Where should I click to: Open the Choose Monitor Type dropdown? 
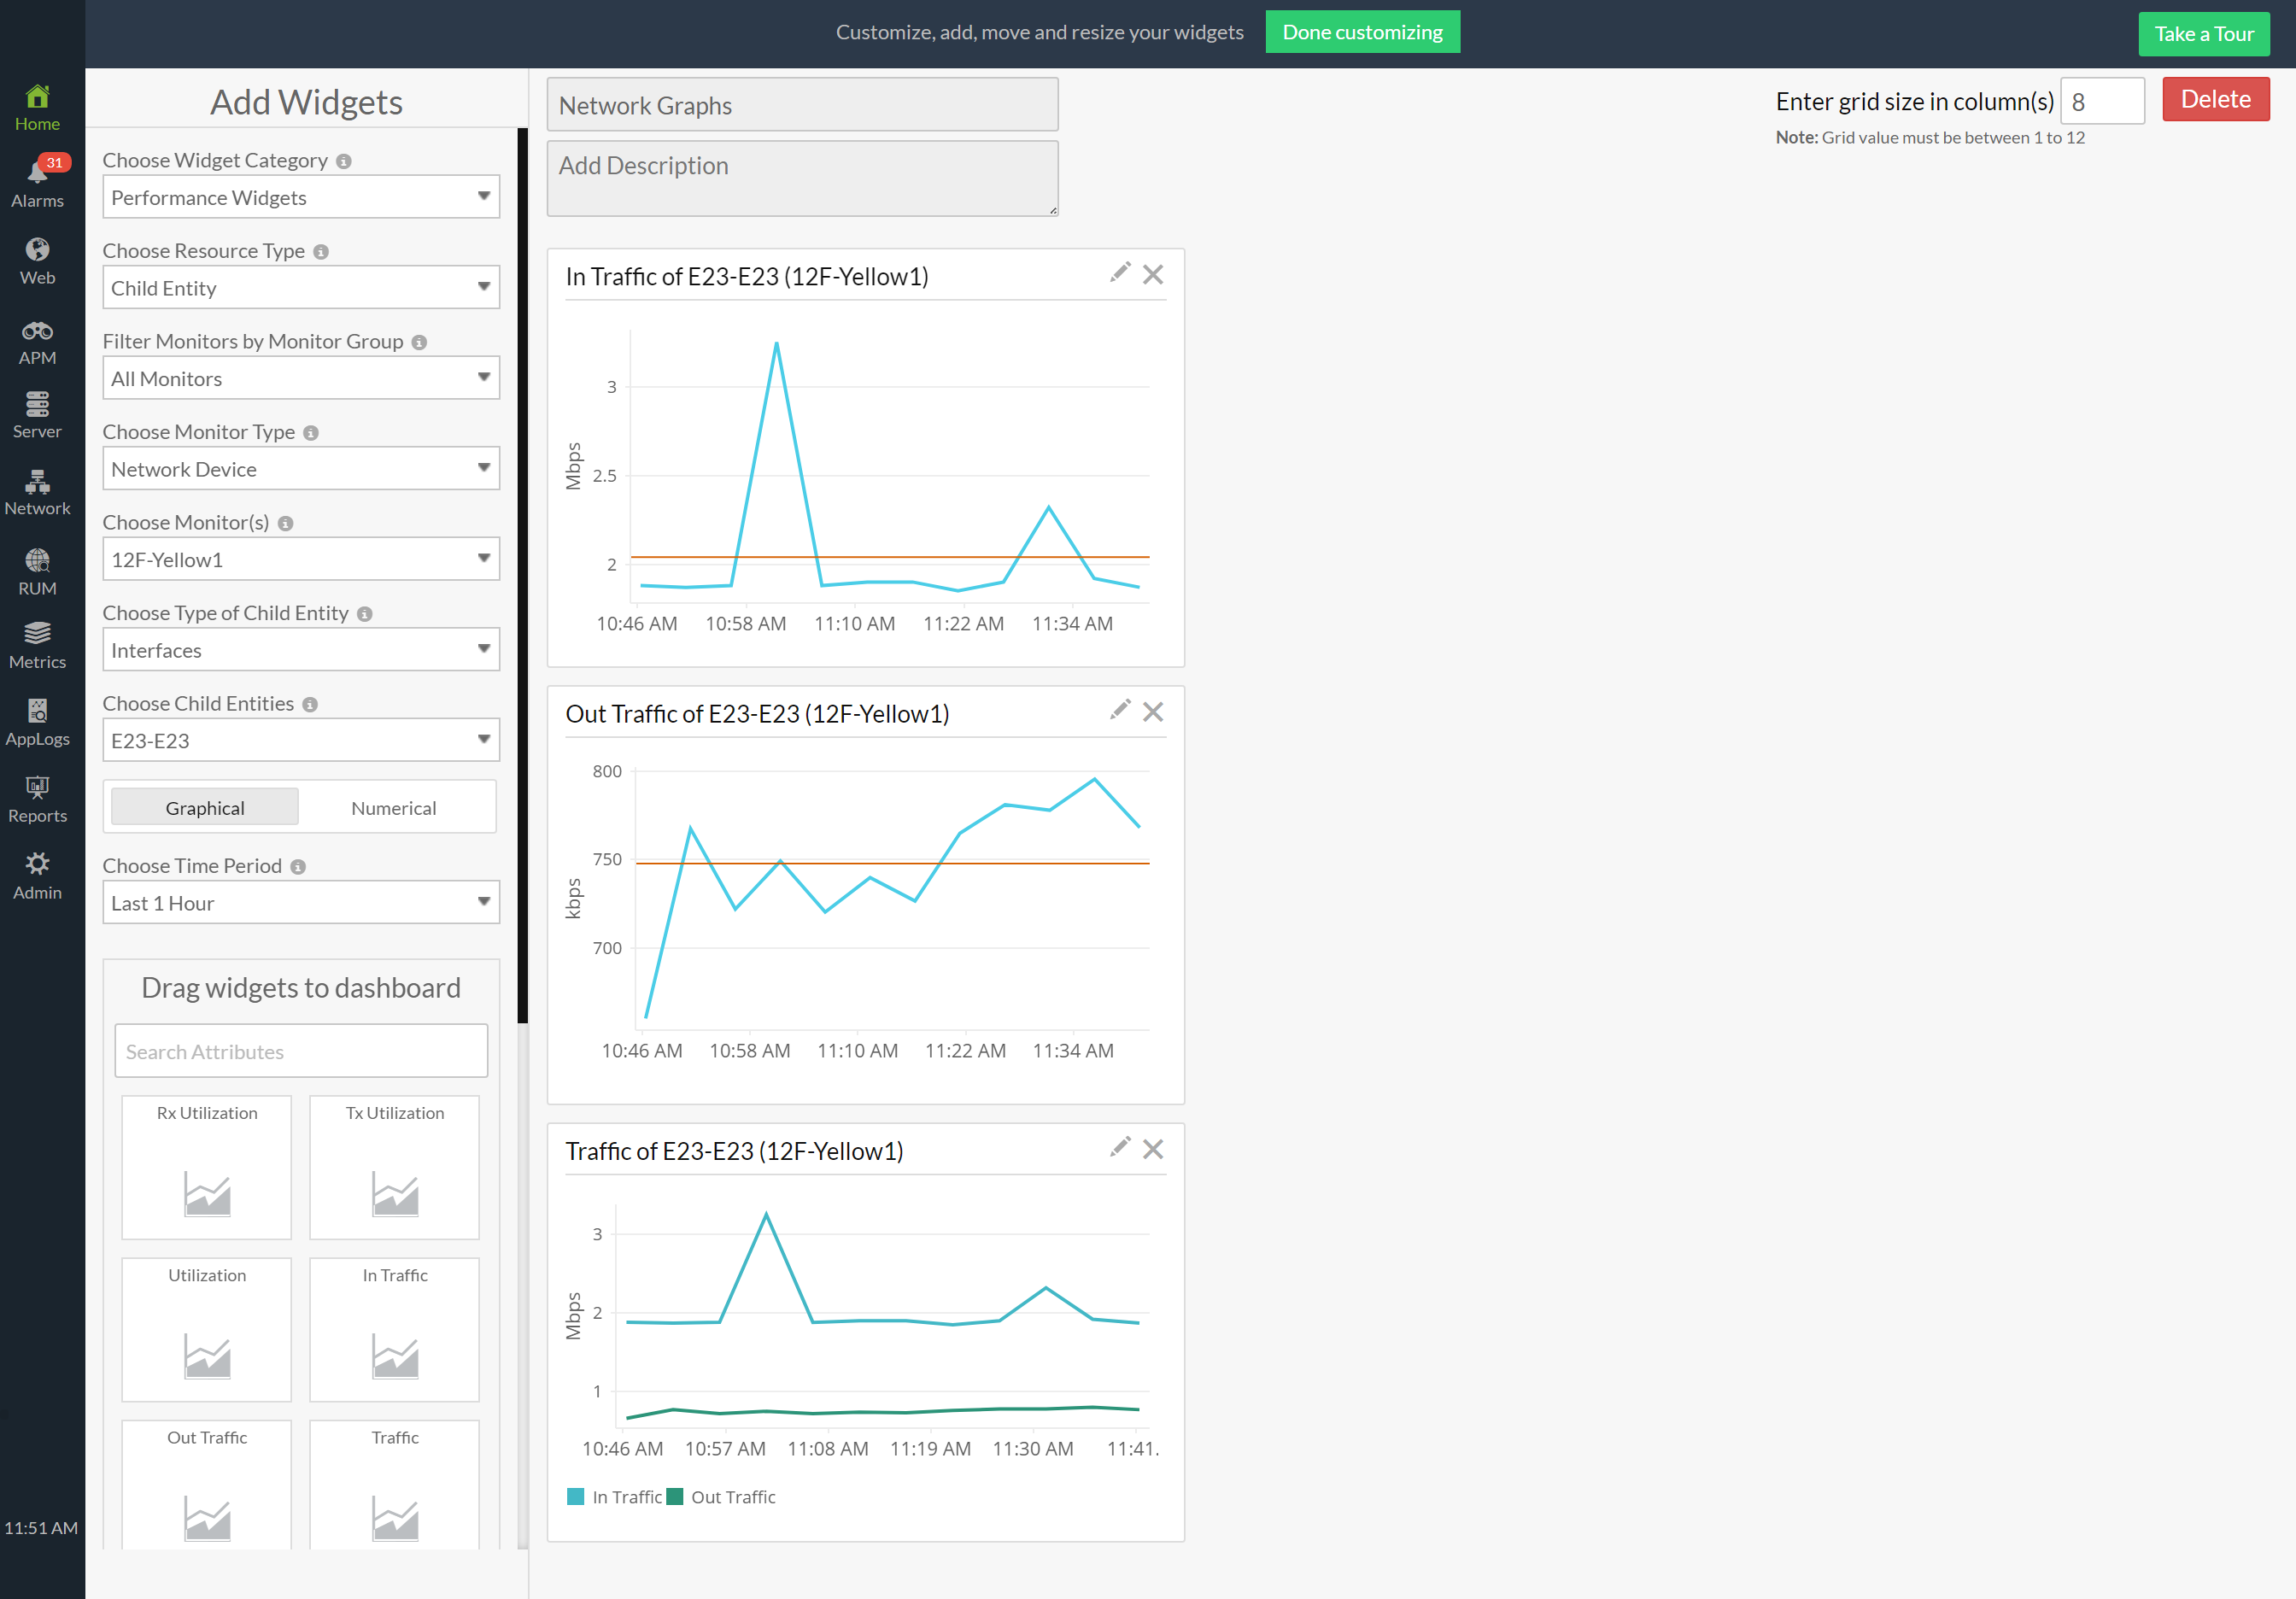pyautogui.click(x=300, y=468)
